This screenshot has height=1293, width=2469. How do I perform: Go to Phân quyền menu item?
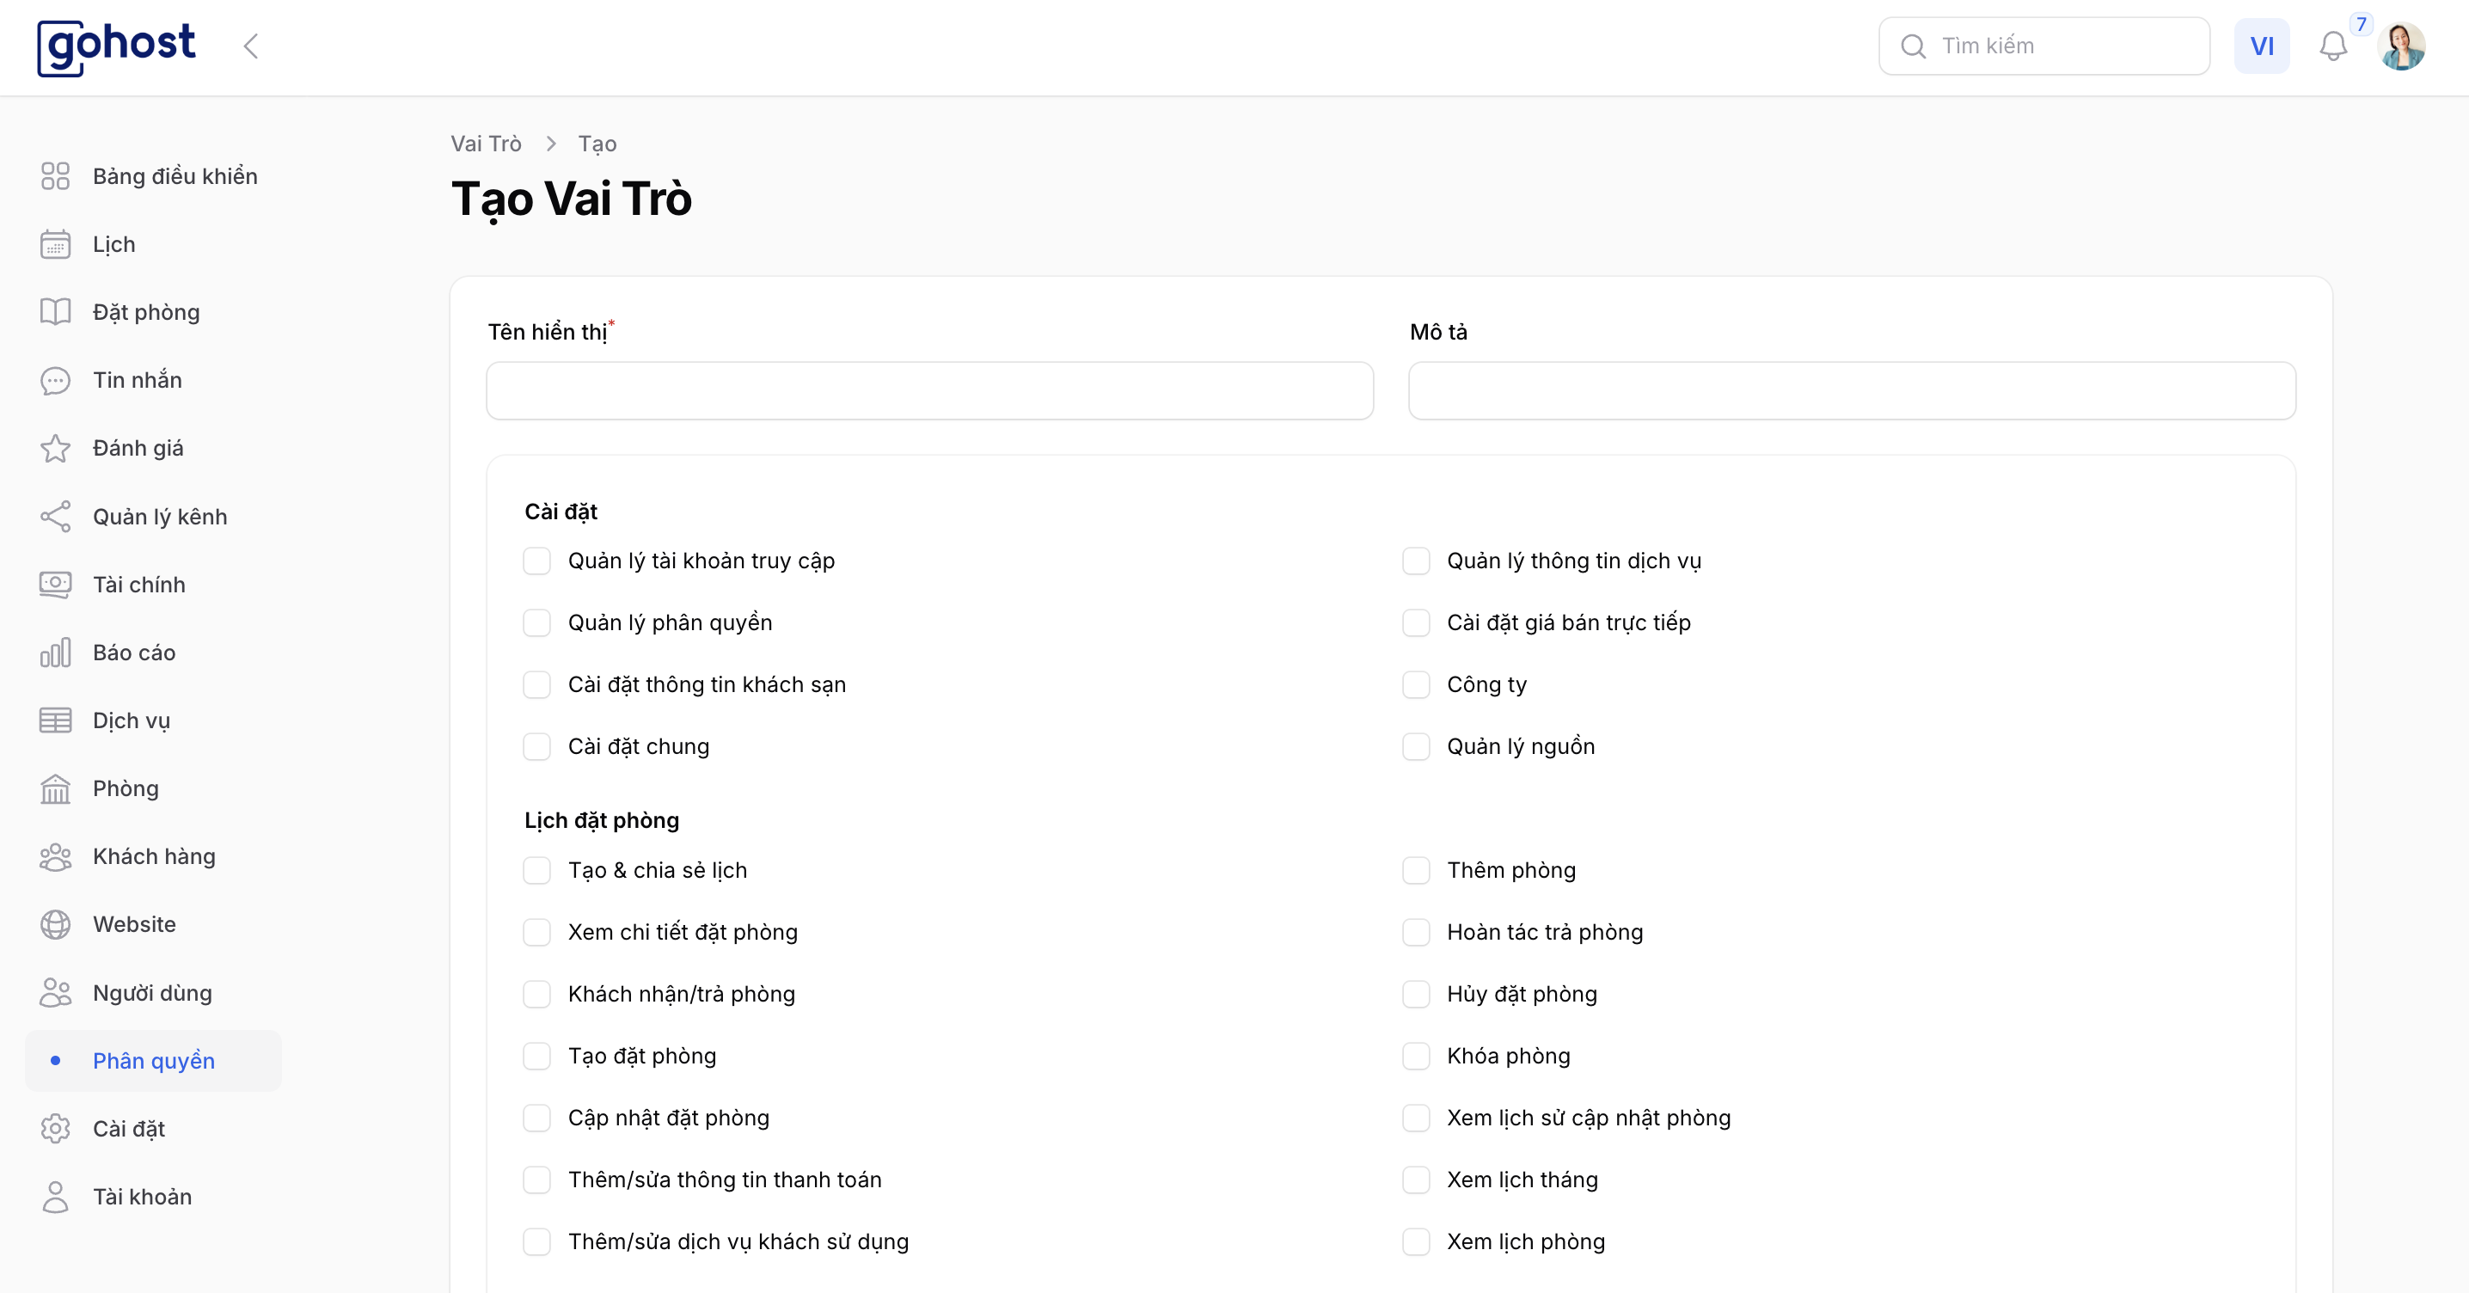[x=153, y=1061]
